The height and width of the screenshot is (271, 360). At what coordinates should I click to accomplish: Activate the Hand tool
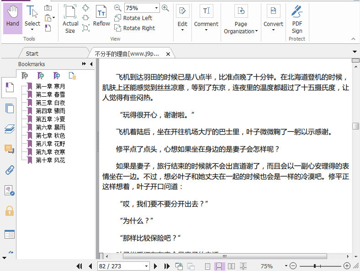[x=13, y=18]
